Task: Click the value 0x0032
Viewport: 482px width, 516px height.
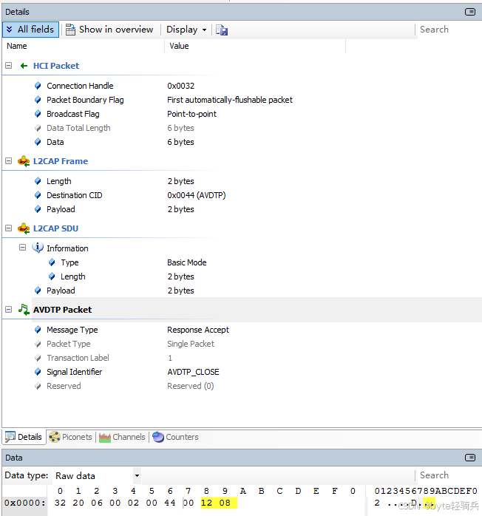Action: click(x=180, y=86)
